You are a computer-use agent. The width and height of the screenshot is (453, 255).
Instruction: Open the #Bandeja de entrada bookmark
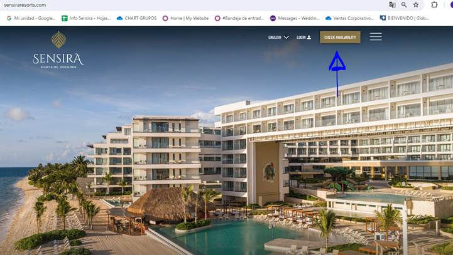point(239,18)
